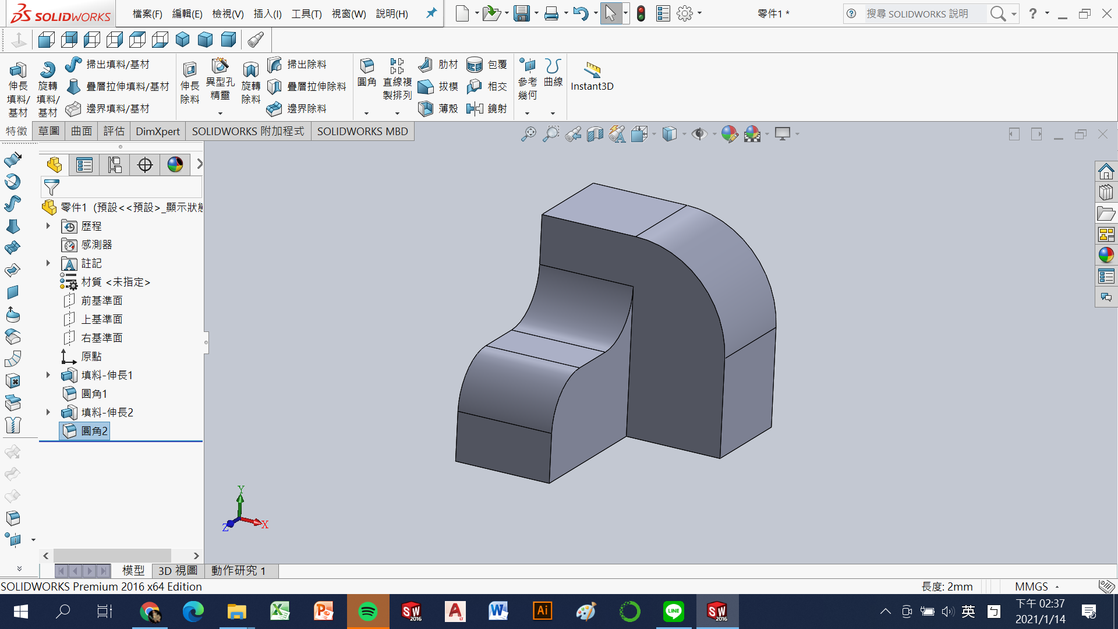
Task: Expand the 註記 annotations folder
Action: pos(48,263)
